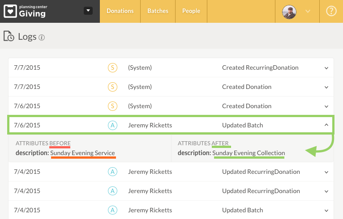Click the A badge on first 7/4/2015 Updated RecurringDonation row

tap(112, 172)
